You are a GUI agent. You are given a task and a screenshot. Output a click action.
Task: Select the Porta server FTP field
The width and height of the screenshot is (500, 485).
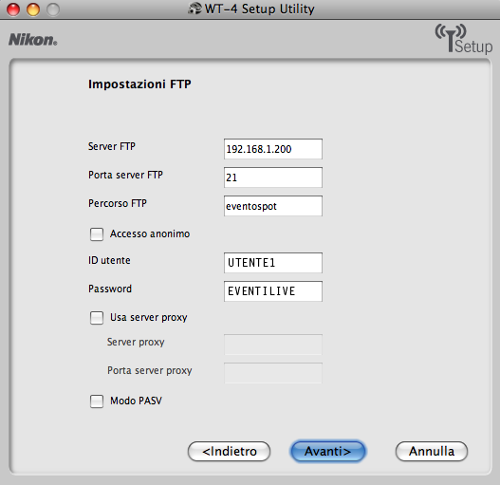[273, 177]
